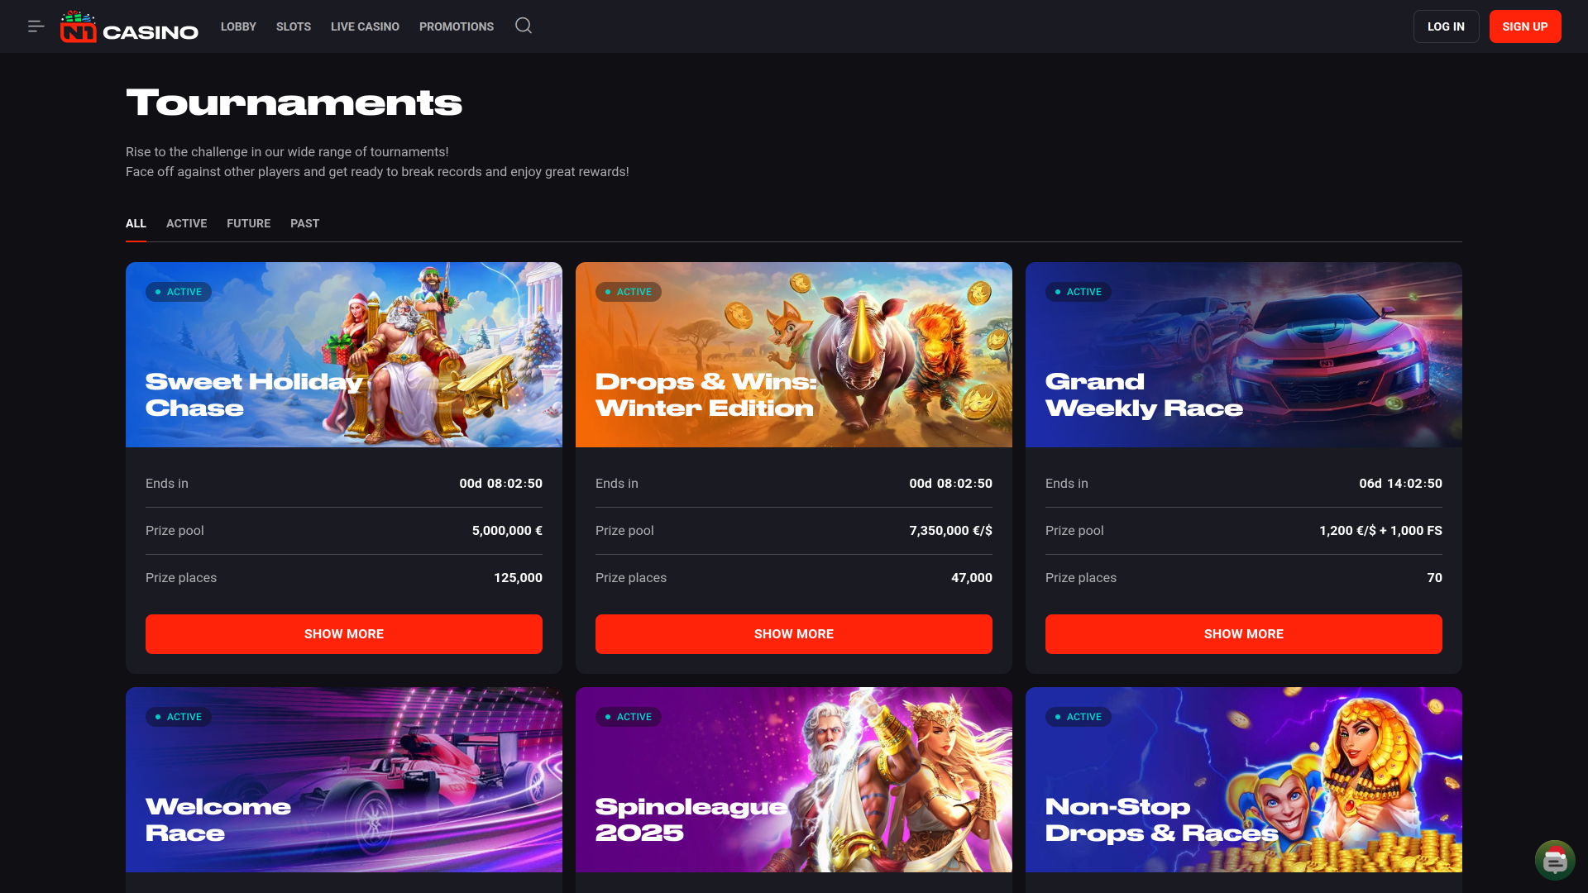Open the live chat support widget
This screenshot has height=893, width=1588.
1554,860
